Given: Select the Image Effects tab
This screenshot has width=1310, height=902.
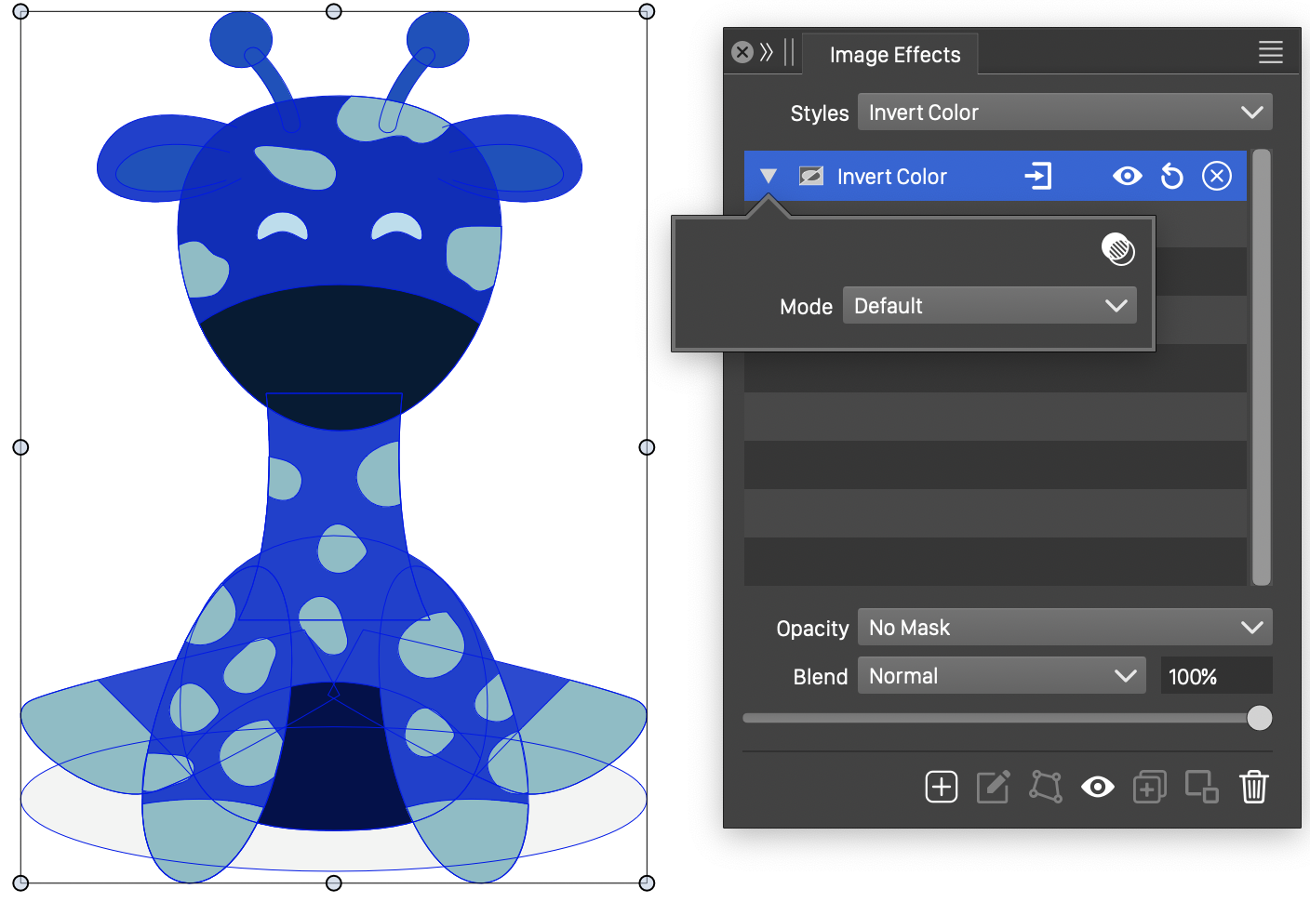Looking at the screenshot, I should 894,55.
